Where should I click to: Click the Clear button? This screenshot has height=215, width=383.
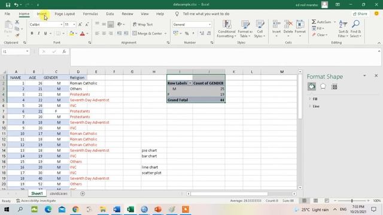[x=320, y=35]
